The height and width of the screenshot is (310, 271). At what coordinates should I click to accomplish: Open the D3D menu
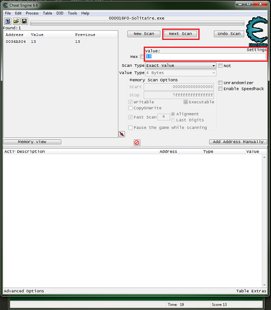click(x=60, y=13)
